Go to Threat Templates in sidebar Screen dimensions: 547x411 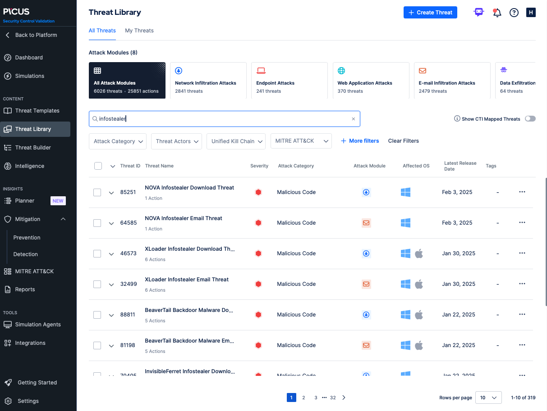[x=37, y=111]
